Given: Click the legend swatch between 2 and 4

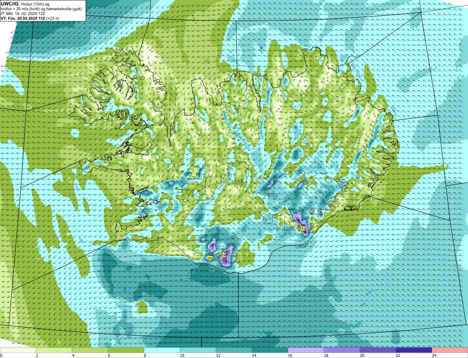Looking at the screenshot, I should click(x=54, y=350).
